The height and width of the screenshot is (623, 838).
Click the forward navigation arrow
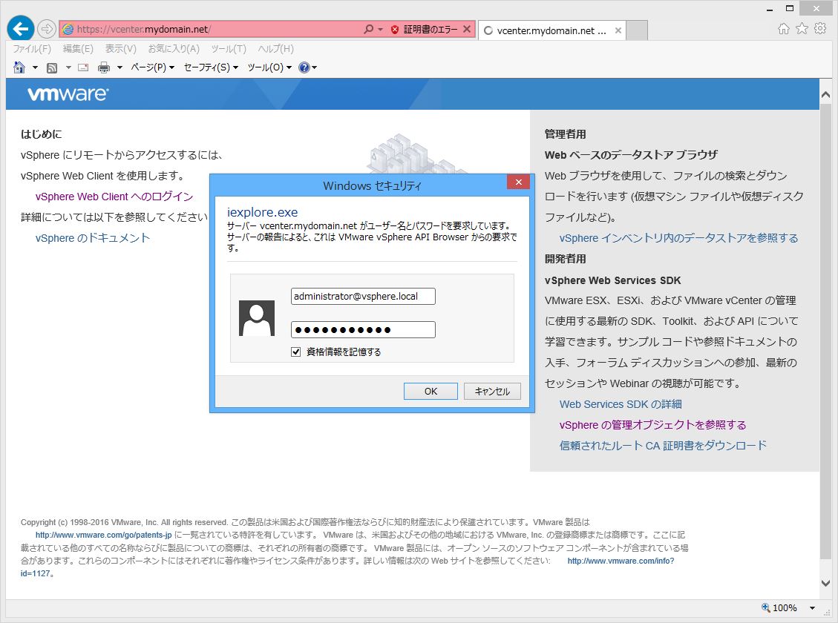click(x=47, y=29)
